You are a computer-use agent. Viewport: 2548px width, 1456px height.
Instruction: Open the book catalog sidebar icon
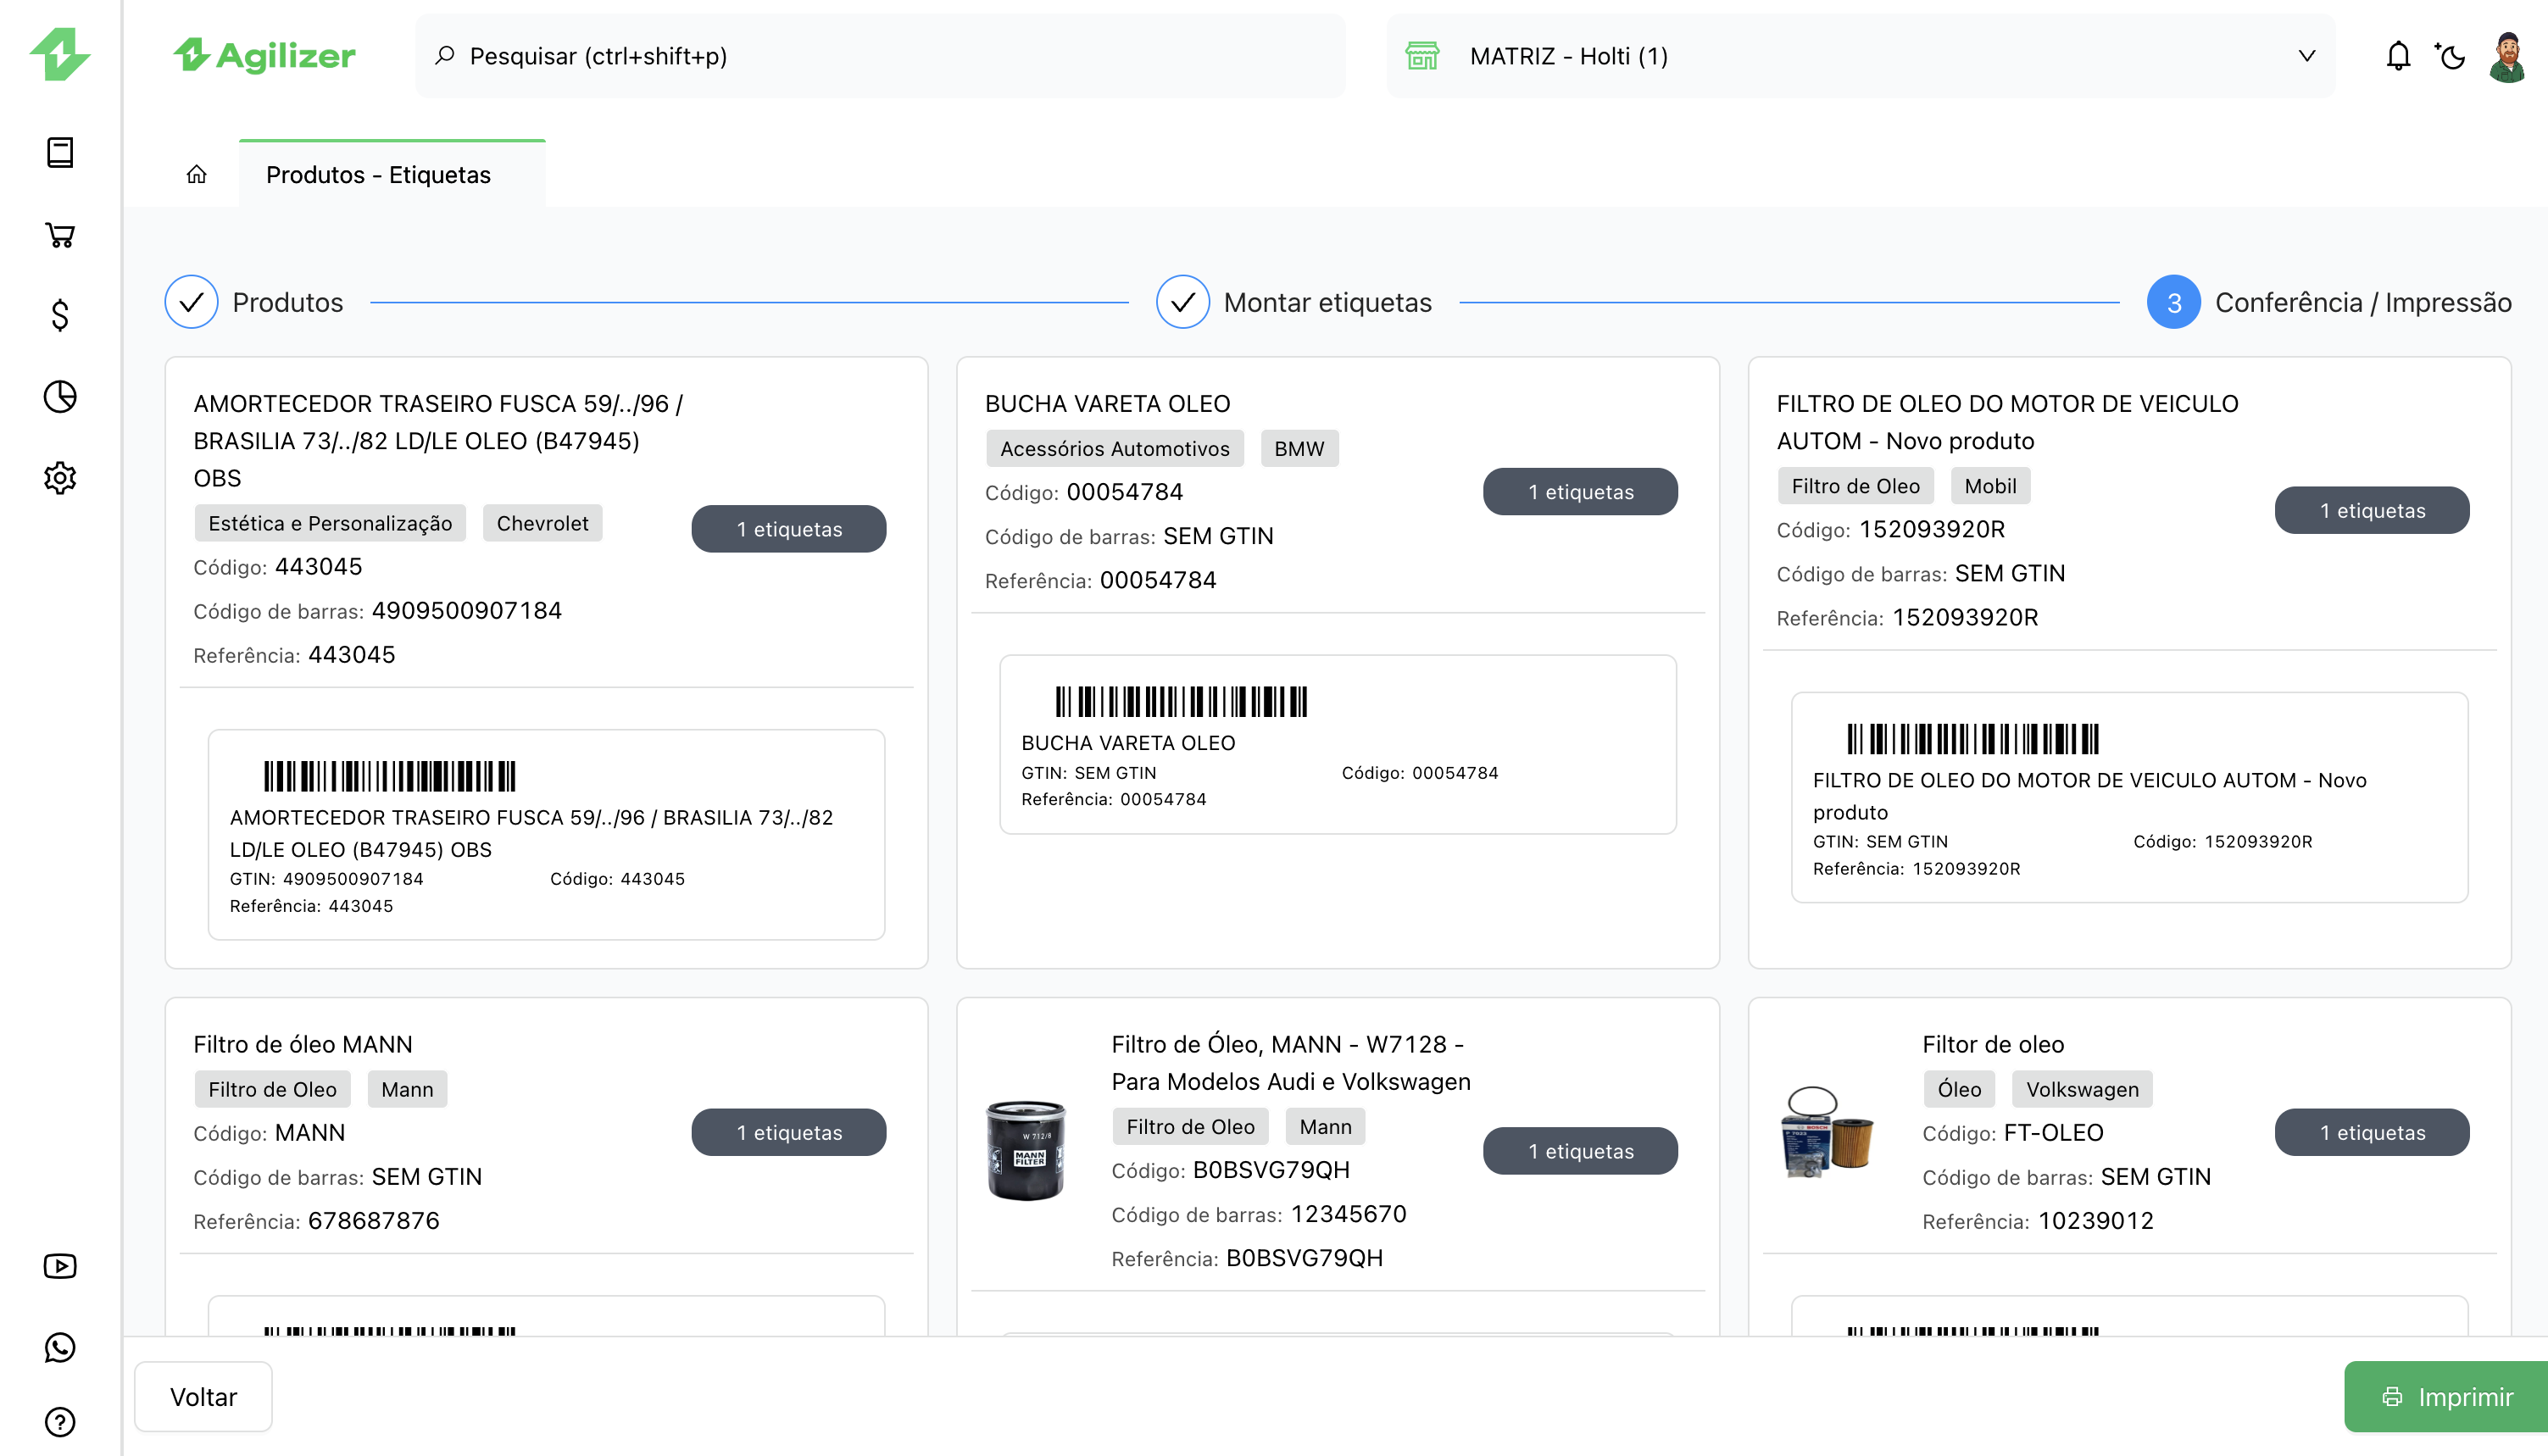[x=60, y=152]
